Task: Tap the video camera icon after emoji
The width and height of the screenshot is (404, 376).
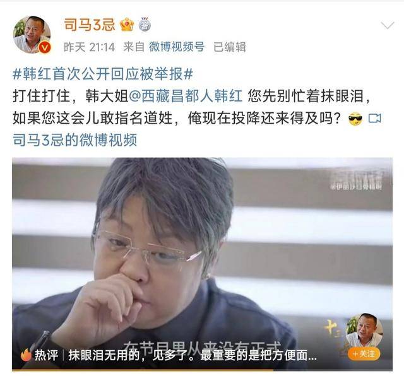Action: click(x=374, y=118)
